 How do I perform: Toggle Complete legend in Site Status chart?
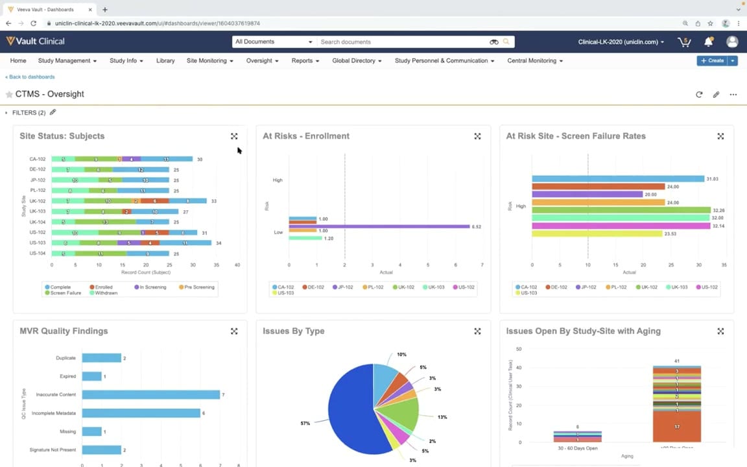pyautogui.click(x=58, y=287)
